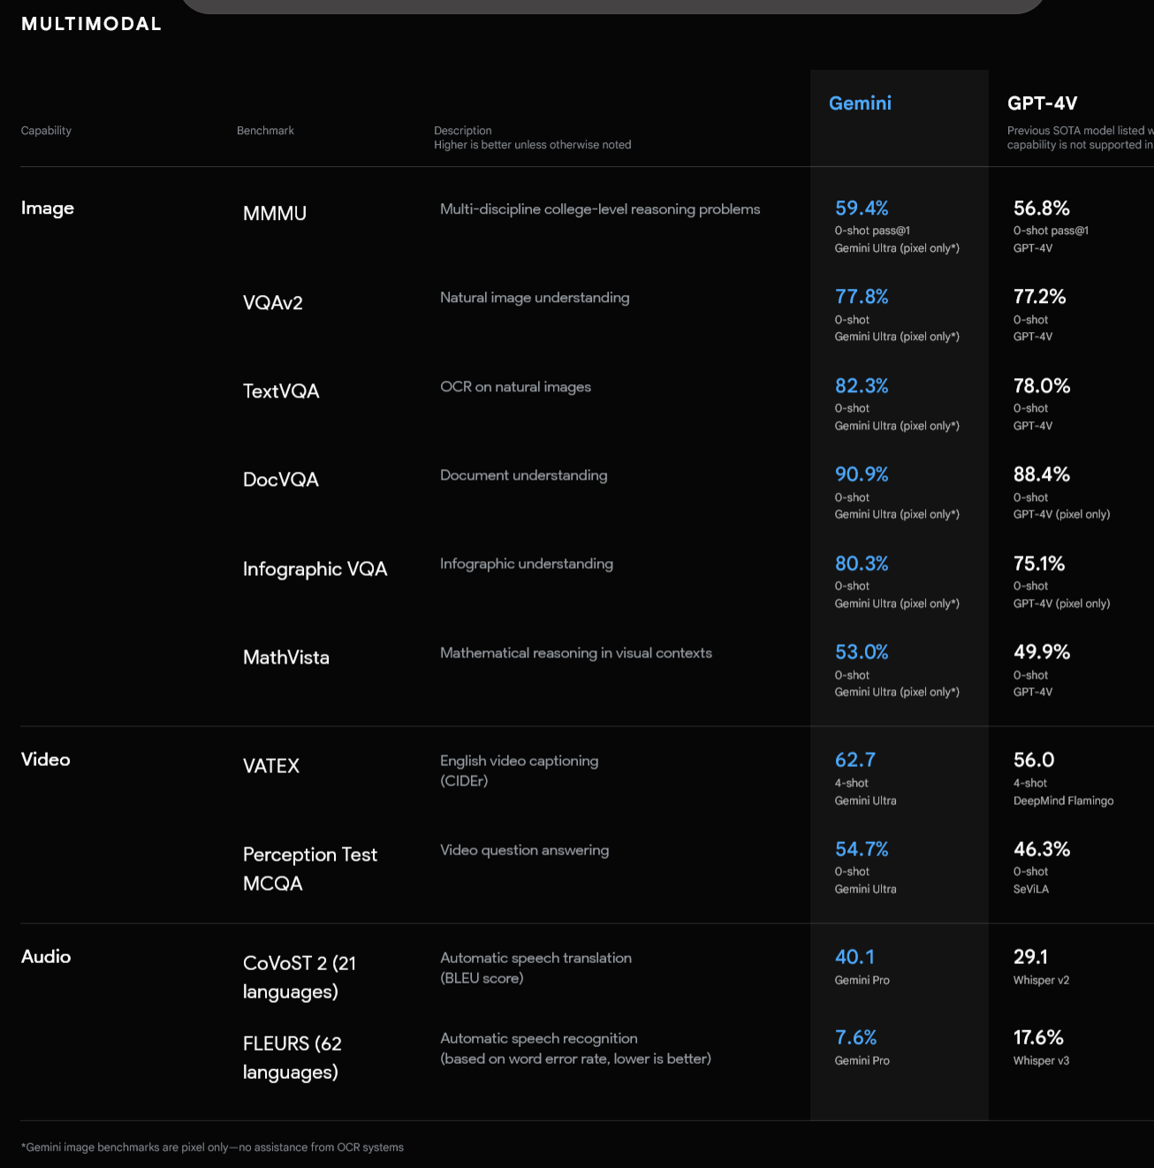This screenshot has width=1154, height=1168.
Task: Click GPT-4V's 78.0% TextVQA score
Action: point(1042,386)
